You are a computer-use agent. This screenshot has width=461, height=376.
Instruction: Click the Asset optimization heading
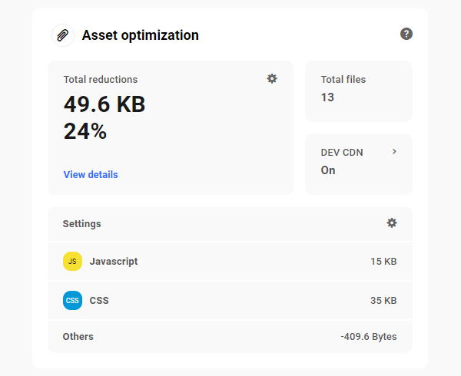point(140,35)
